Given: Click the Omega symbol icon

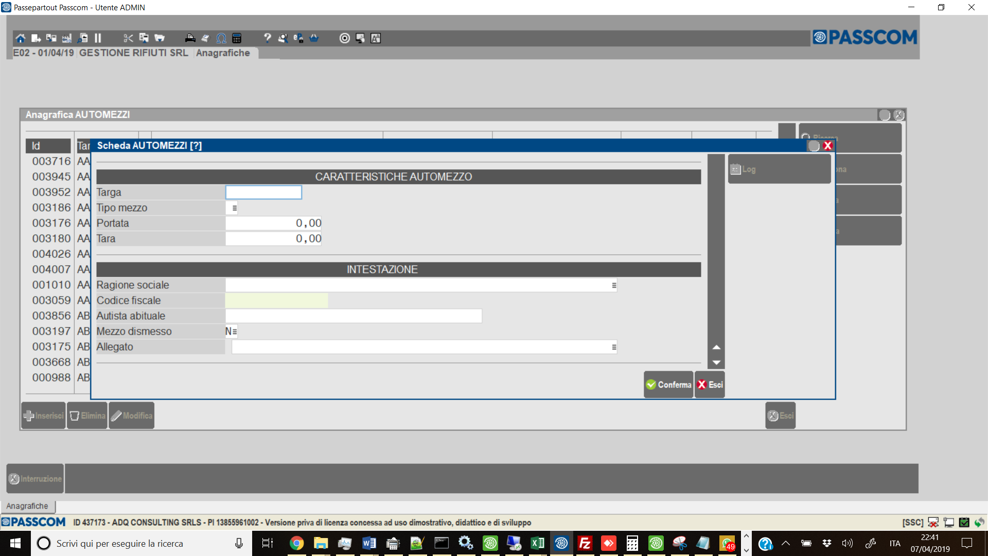Looking at the screenshot, I should point(221,38).
